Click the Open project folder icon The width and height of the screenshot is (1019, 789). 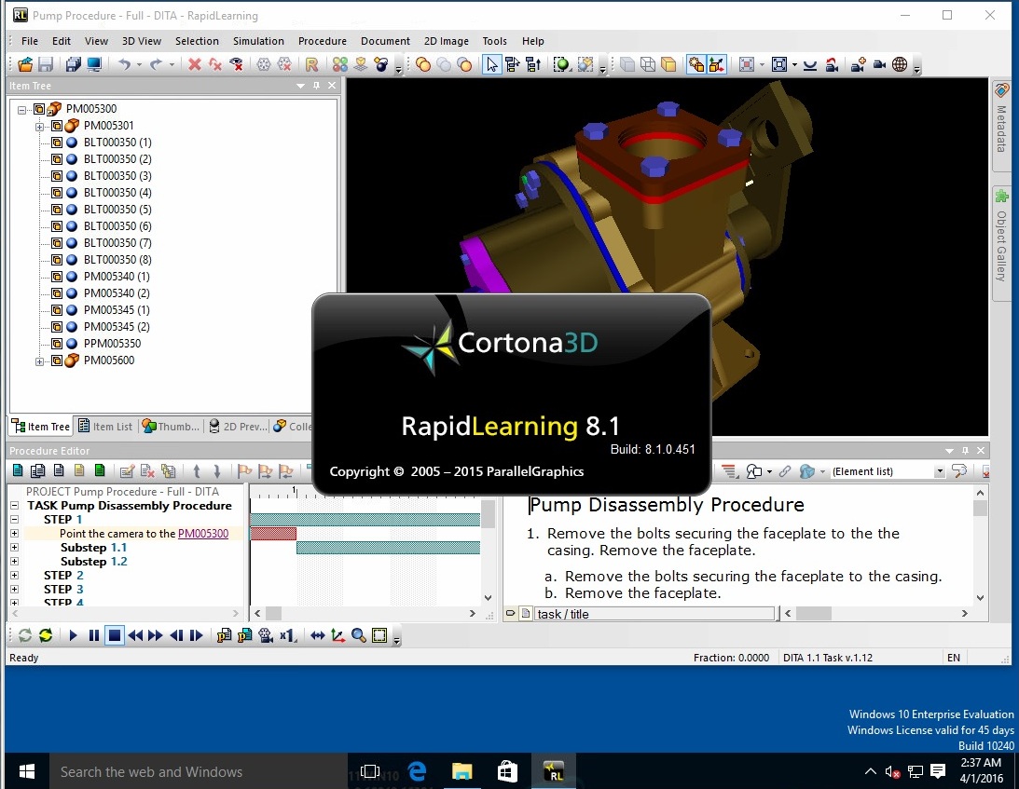tap(25, 64)
